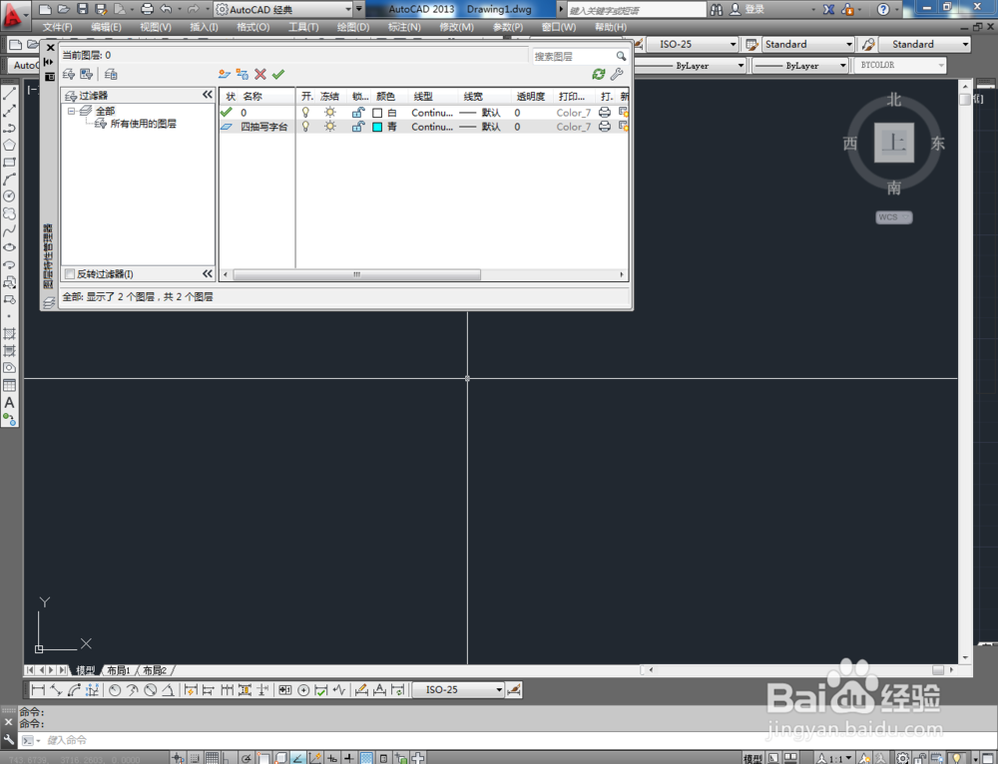Open the 绘图(D) menu
The image size is (998, 764).
click(353, 27)
